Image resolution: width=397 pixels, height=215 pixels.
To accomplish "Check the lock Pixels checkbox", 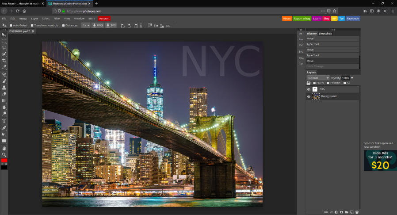I will 314,83.
